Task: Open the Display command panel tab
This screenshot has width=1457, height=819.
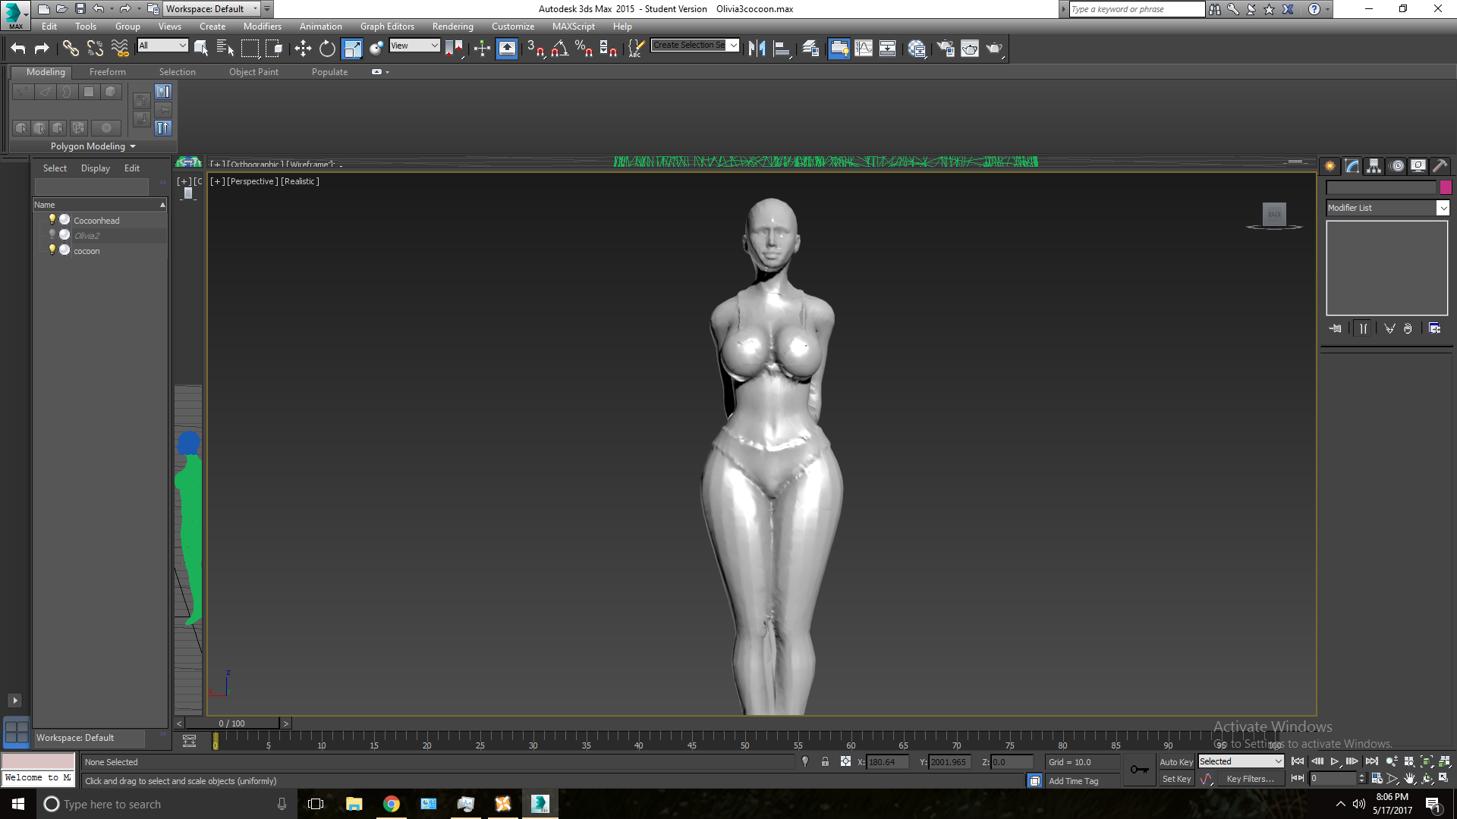Action: pyautogui.click(x=1418, y=166)
